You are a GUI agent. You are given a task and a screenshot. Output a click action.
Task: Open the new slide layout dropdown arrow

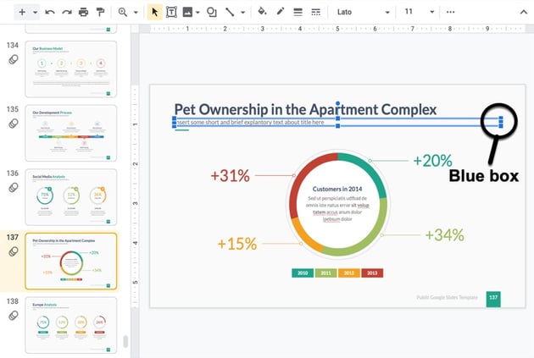(35, 13)
